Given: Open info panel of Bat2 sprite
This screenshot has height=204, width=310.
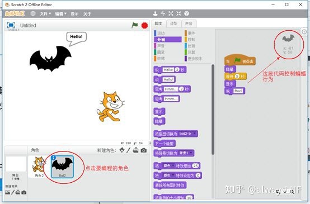Looking at the screenshot, I should pos(53,158).
